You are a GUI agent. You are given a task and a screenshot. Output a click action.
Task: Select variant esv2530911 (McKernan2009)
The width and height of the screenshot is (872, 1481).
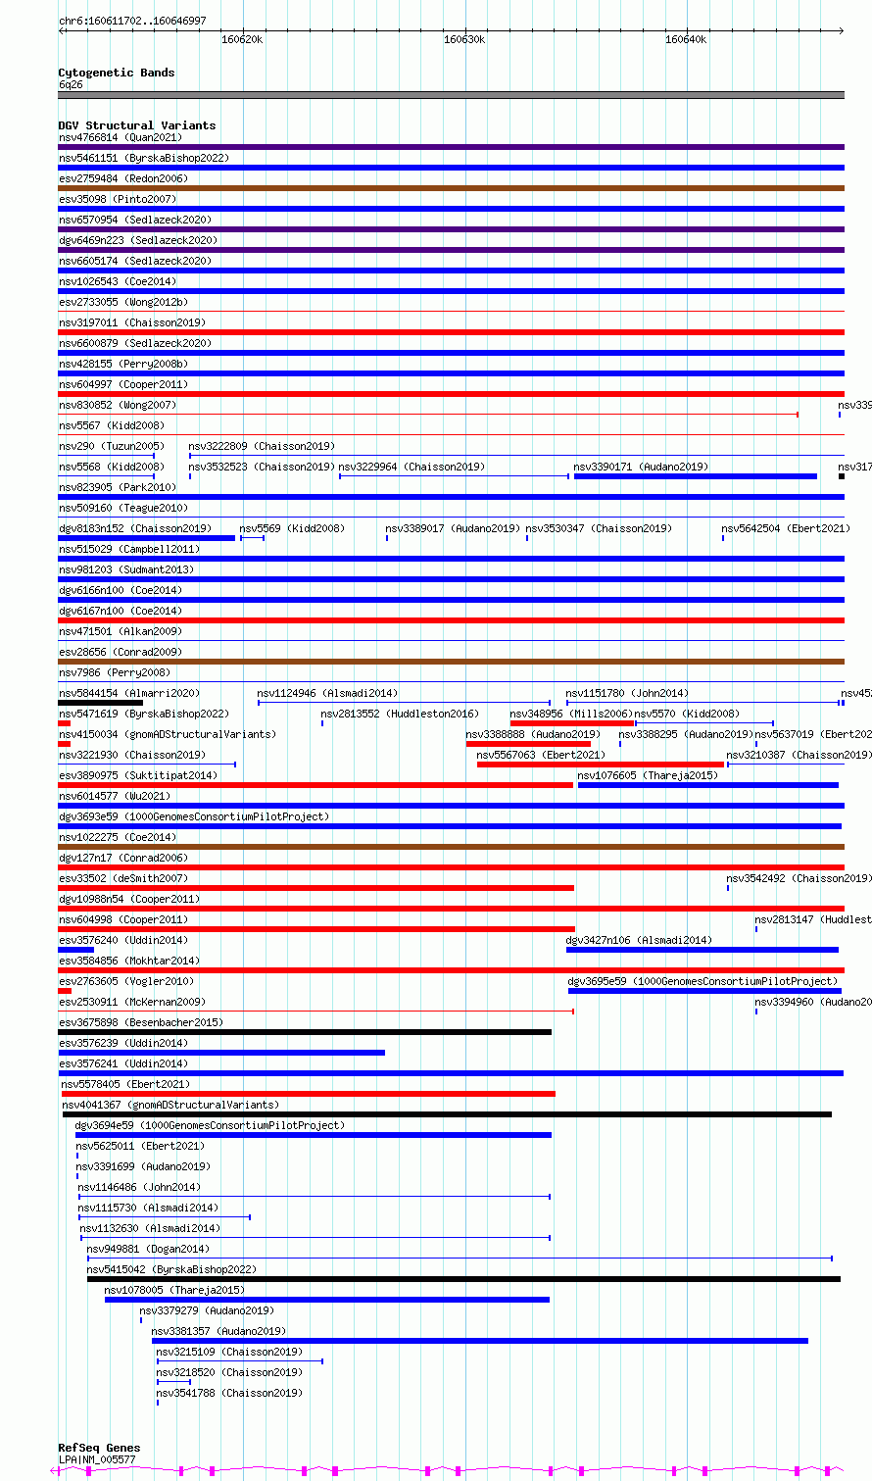(x=131, y=1002)
